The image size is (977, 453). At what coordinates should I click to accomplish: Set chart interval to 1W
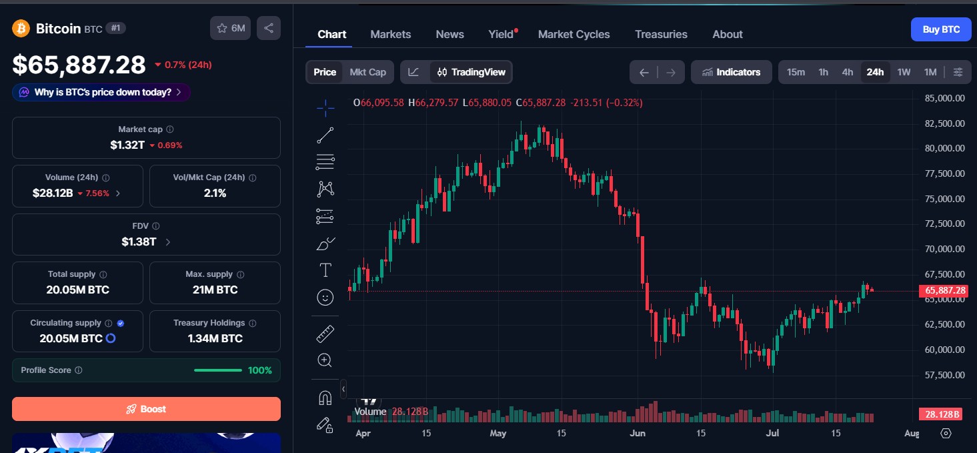coord(904,72)
